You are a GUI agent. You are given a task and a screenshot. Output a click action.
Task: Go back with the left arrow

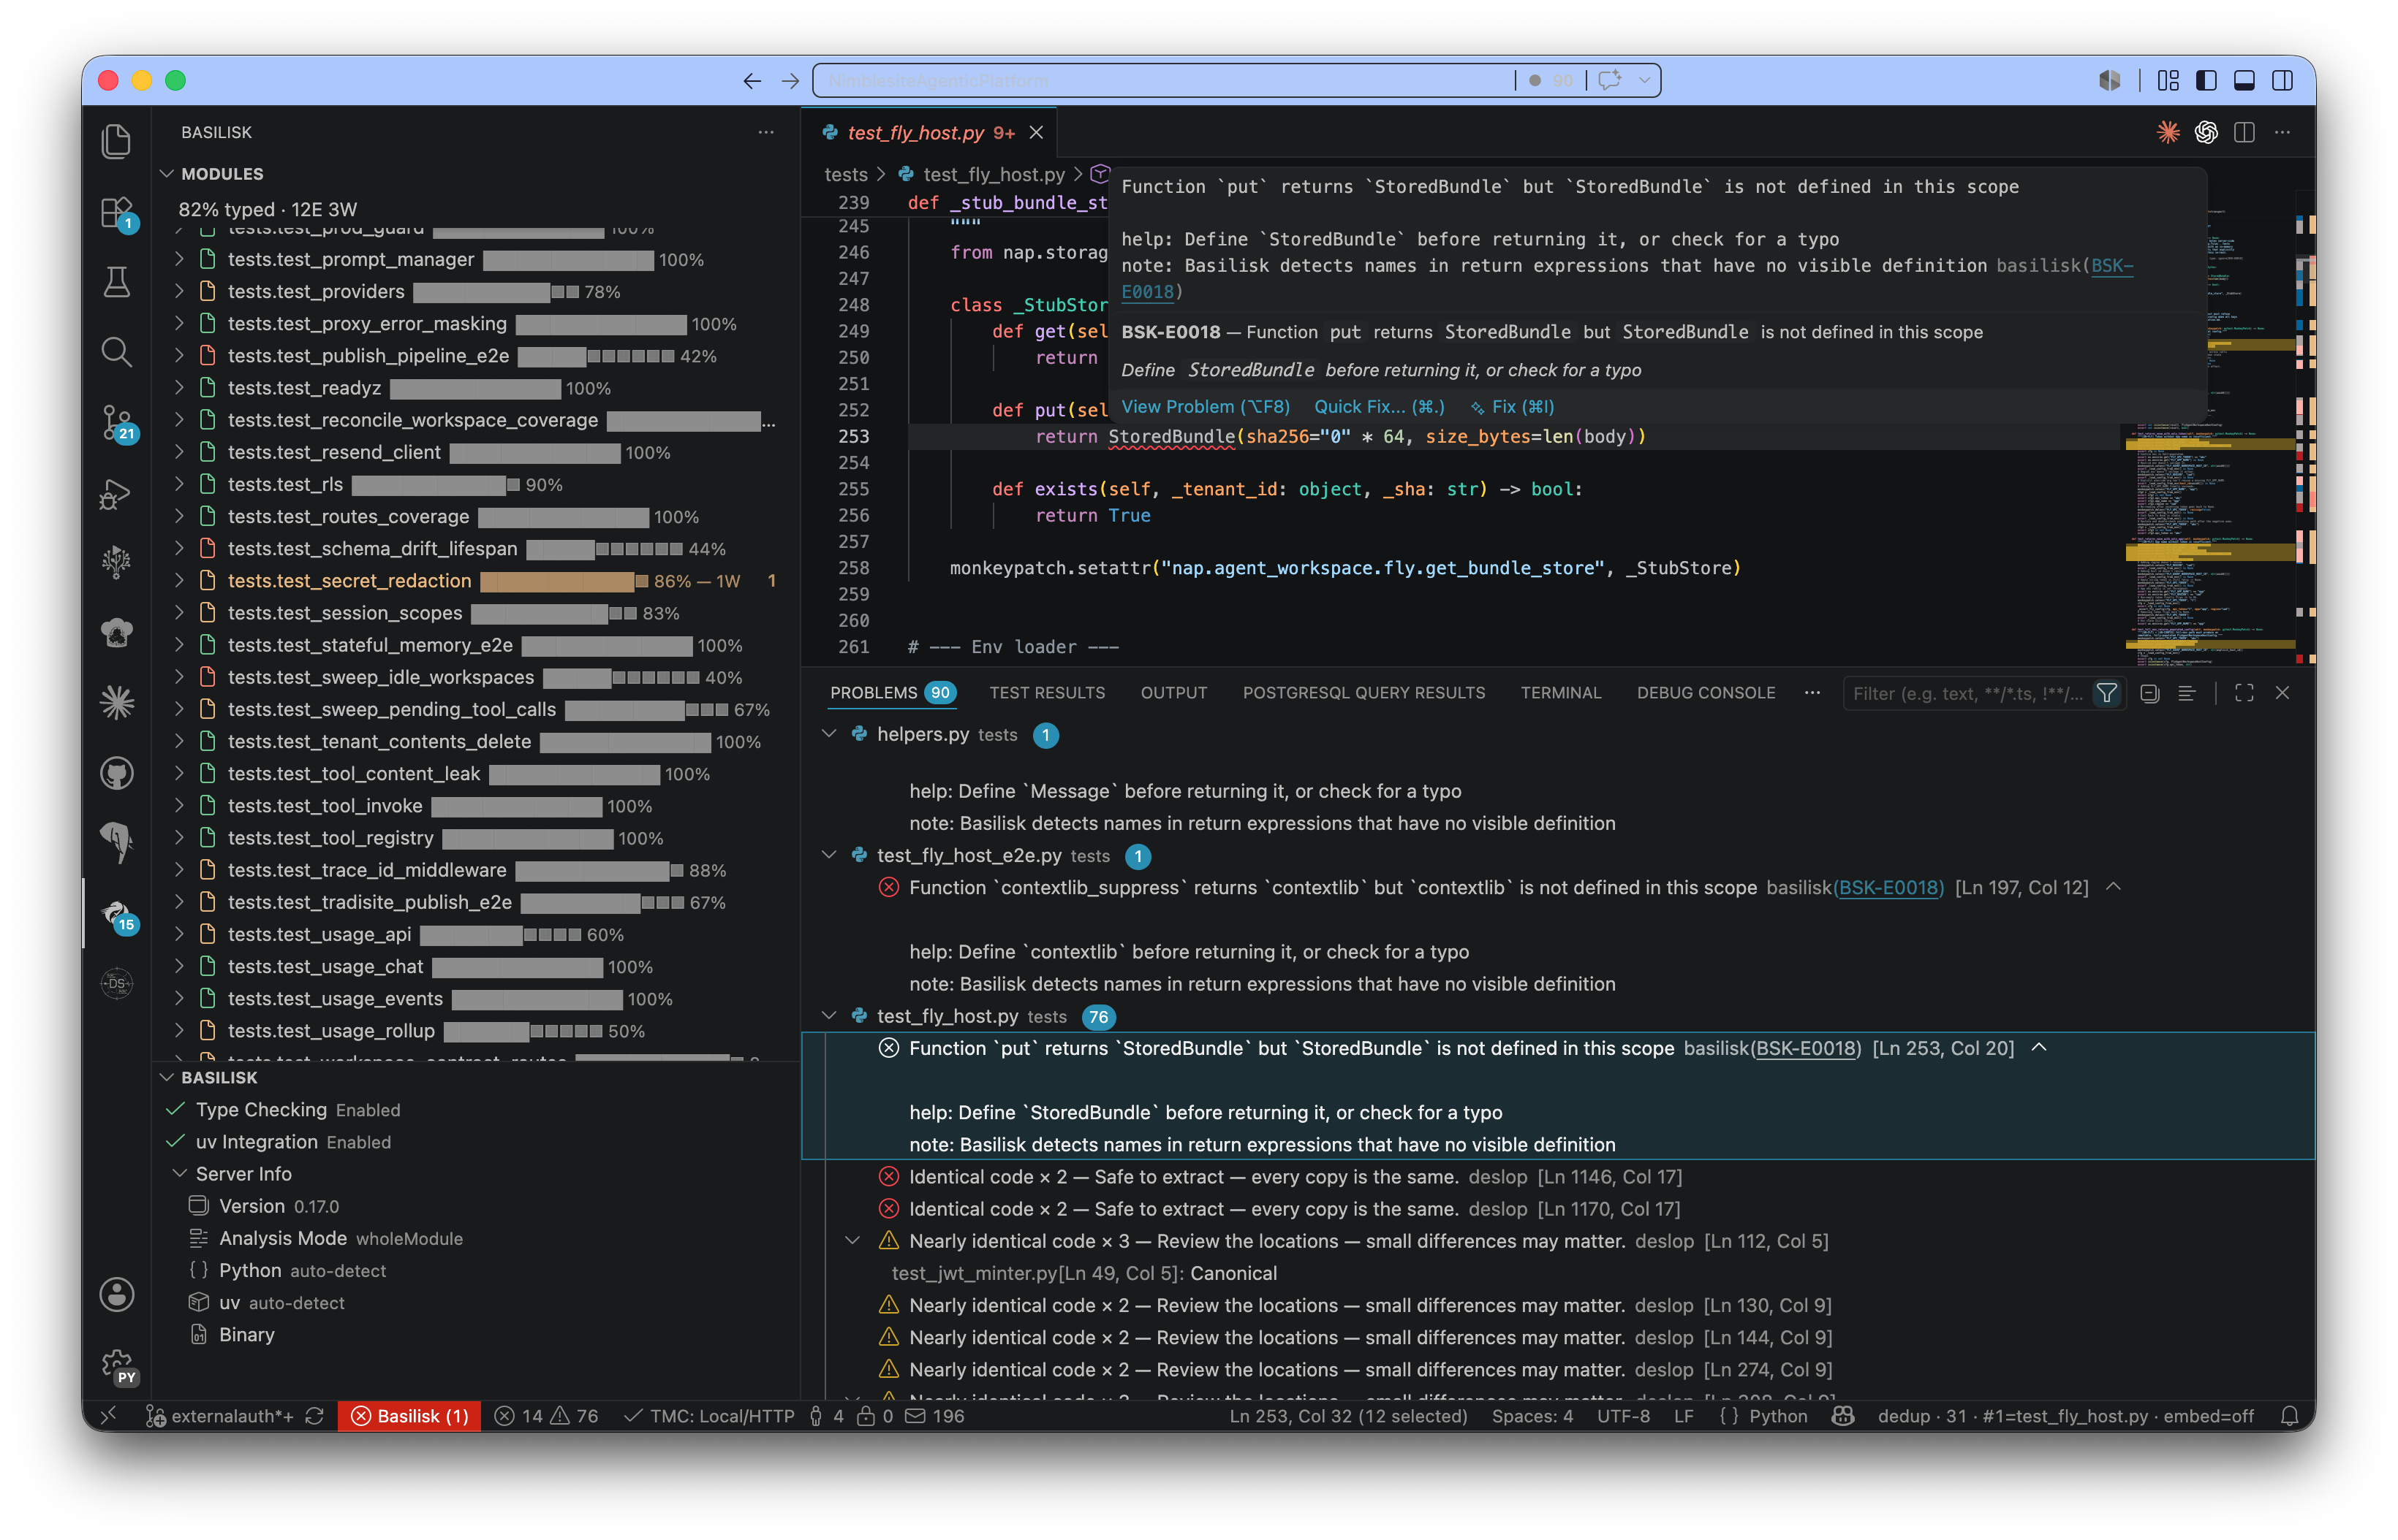[752, 81]
